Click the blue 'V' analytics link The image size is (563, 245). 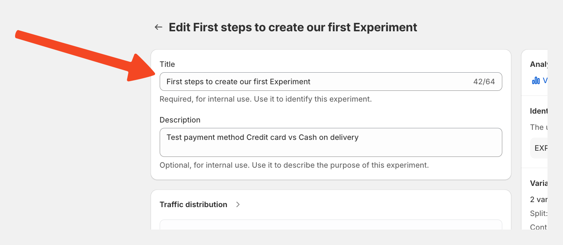pos(545,80)
